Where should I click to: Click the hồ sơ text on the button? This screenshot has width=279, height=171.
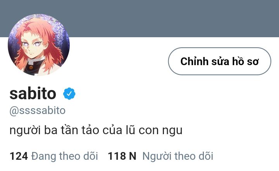(x=245, y=61)
